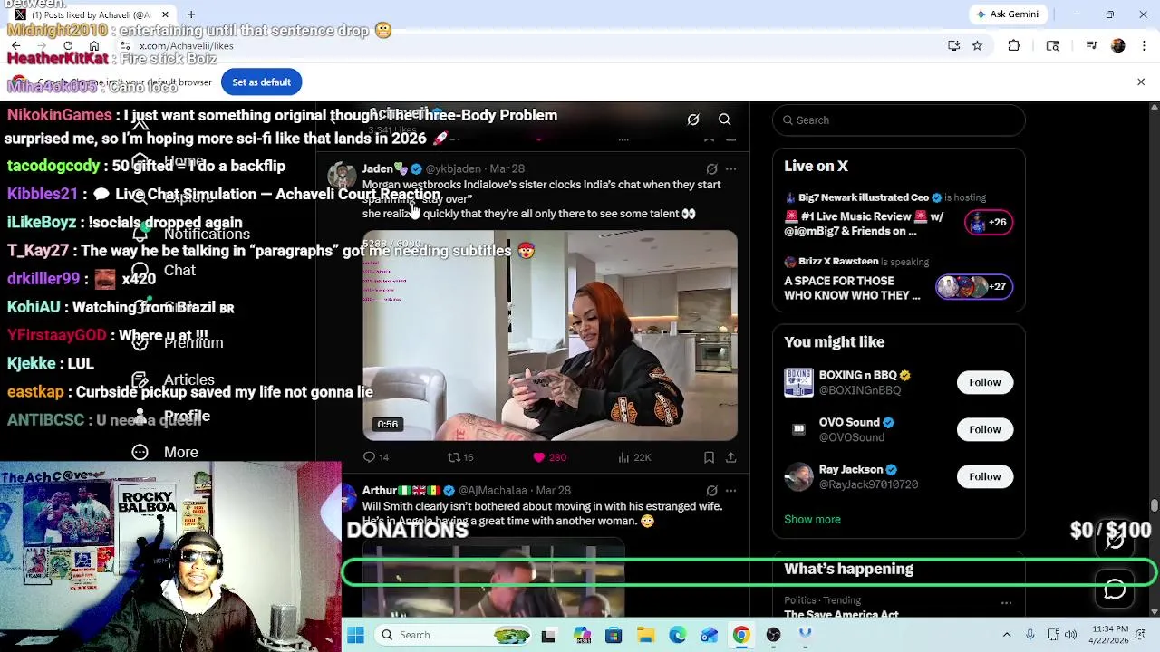This screenshot has width=1160, height=652.
Task: Click the chat bubble floating button
Action: [x=1115, y=590]
